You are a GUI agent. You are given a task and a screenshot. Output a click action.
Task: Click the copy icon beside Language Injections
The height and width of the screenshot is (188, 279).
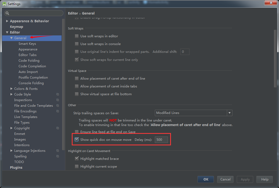[x=58, y=151]
